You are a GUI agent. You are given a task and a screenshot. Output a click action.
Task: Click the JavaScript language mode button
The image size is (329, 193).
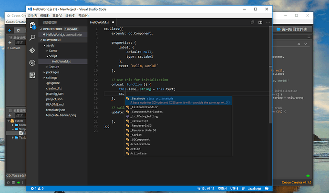(254, 189)
